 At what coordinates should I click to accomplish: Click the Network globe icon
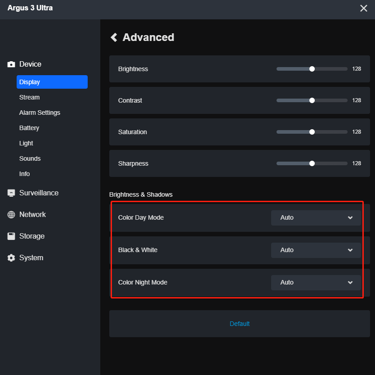tap(11, 215)
